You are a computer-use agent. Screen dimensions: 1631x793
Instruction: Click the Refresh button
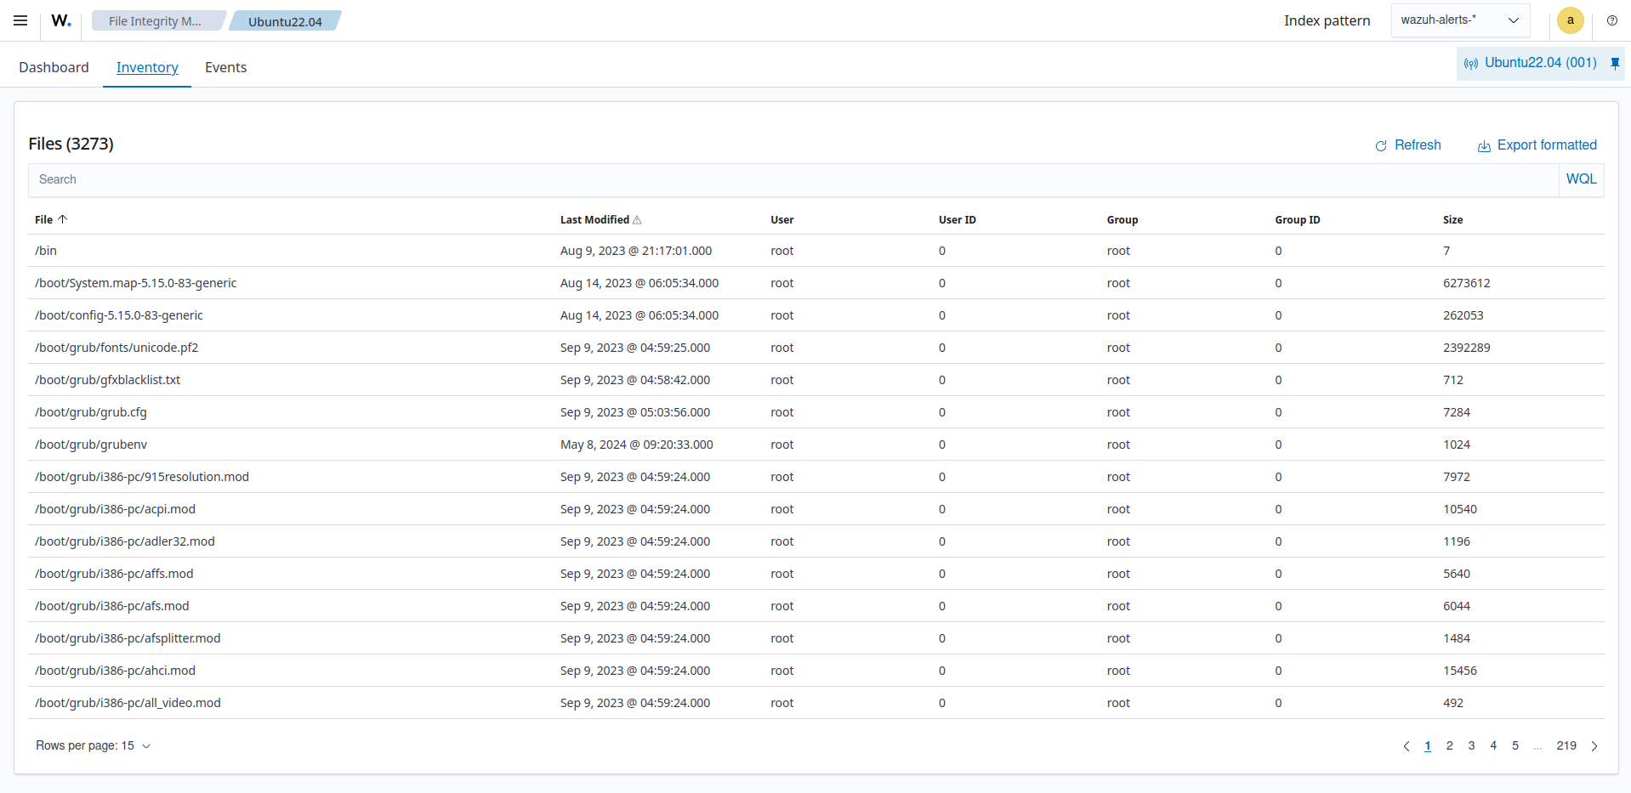[x=1408, y=145]
